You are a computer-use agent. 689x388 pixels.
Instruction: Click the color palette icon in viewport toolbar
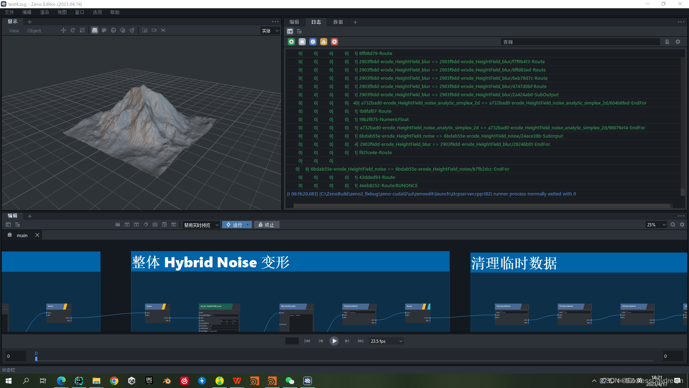tap(104, 31)
